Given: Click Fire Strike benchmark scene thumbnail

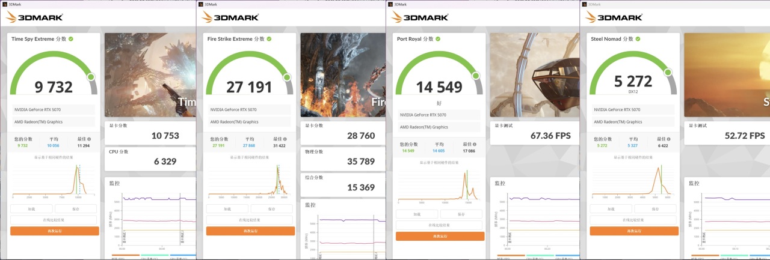Looking at the screenshot, I should pyautogui.click(x=343, y=74).
